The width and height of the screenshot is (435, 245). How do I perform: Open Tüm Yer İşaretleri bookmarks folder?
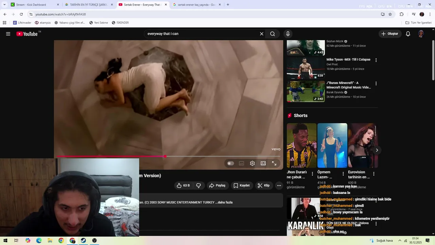(418, 23)
